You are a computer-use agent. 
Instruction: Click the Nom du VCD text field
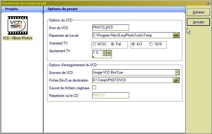[x=110, y=28]
